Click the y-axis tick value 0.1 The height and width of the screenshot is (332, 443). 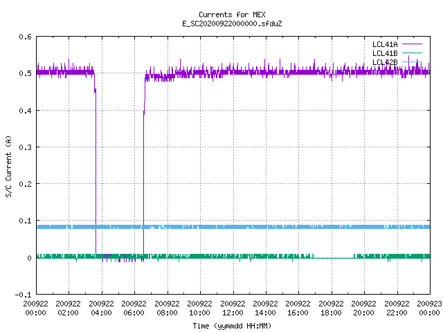25,221
